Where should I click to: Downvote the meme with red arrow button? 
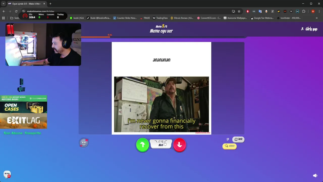point(179,145)
